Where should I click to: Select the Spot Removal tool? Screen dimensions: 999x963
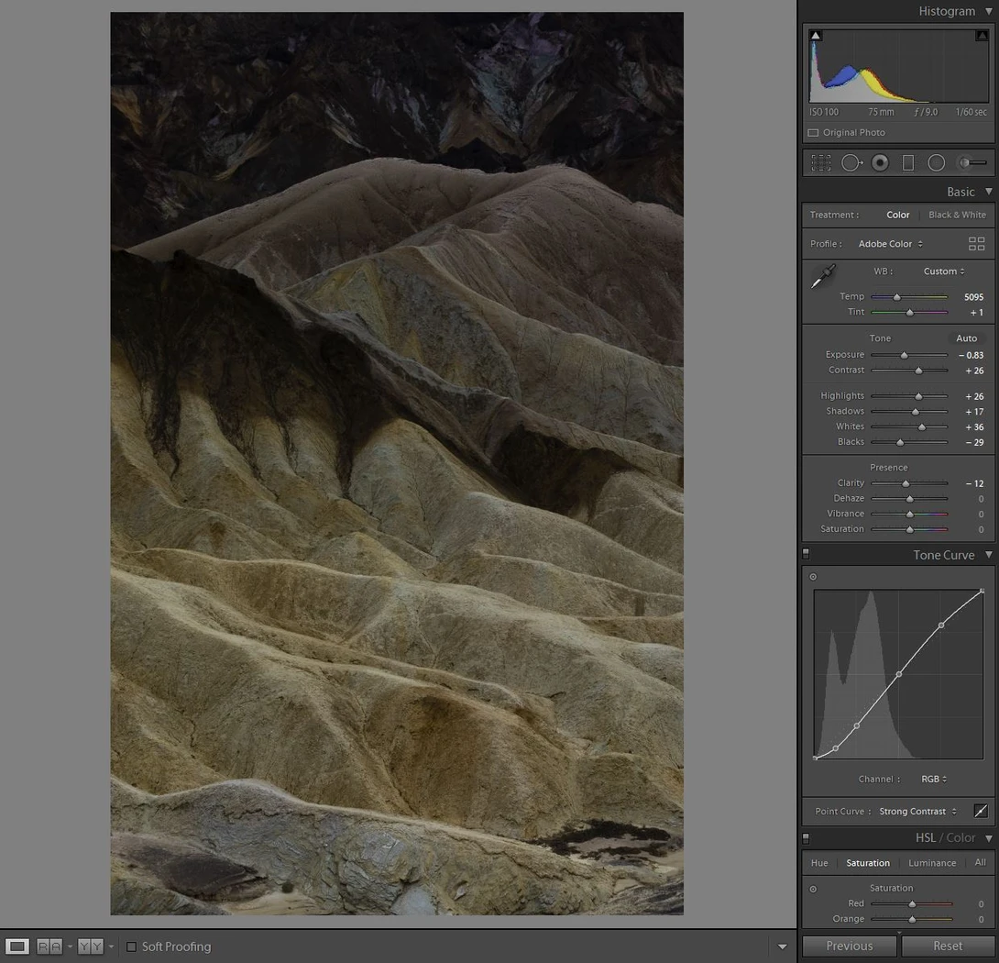click(x=851, y=163)
